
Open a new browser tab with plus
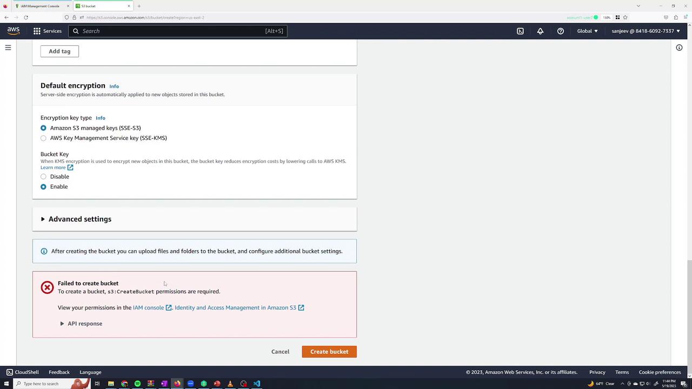coord(139,6)
